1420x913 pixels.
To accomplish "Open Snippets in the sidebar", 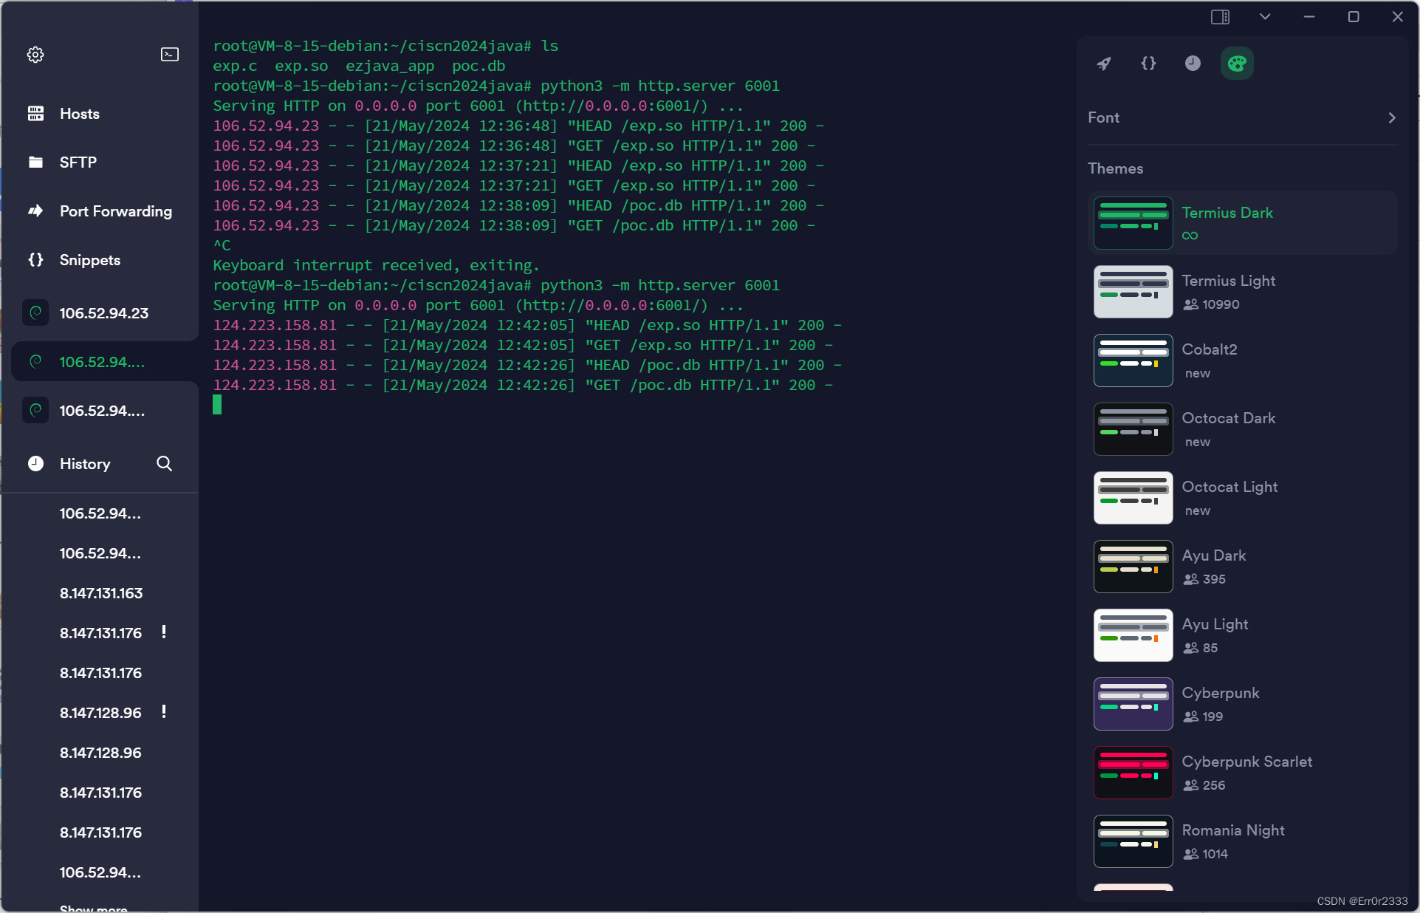I will (x=89, y=260).
